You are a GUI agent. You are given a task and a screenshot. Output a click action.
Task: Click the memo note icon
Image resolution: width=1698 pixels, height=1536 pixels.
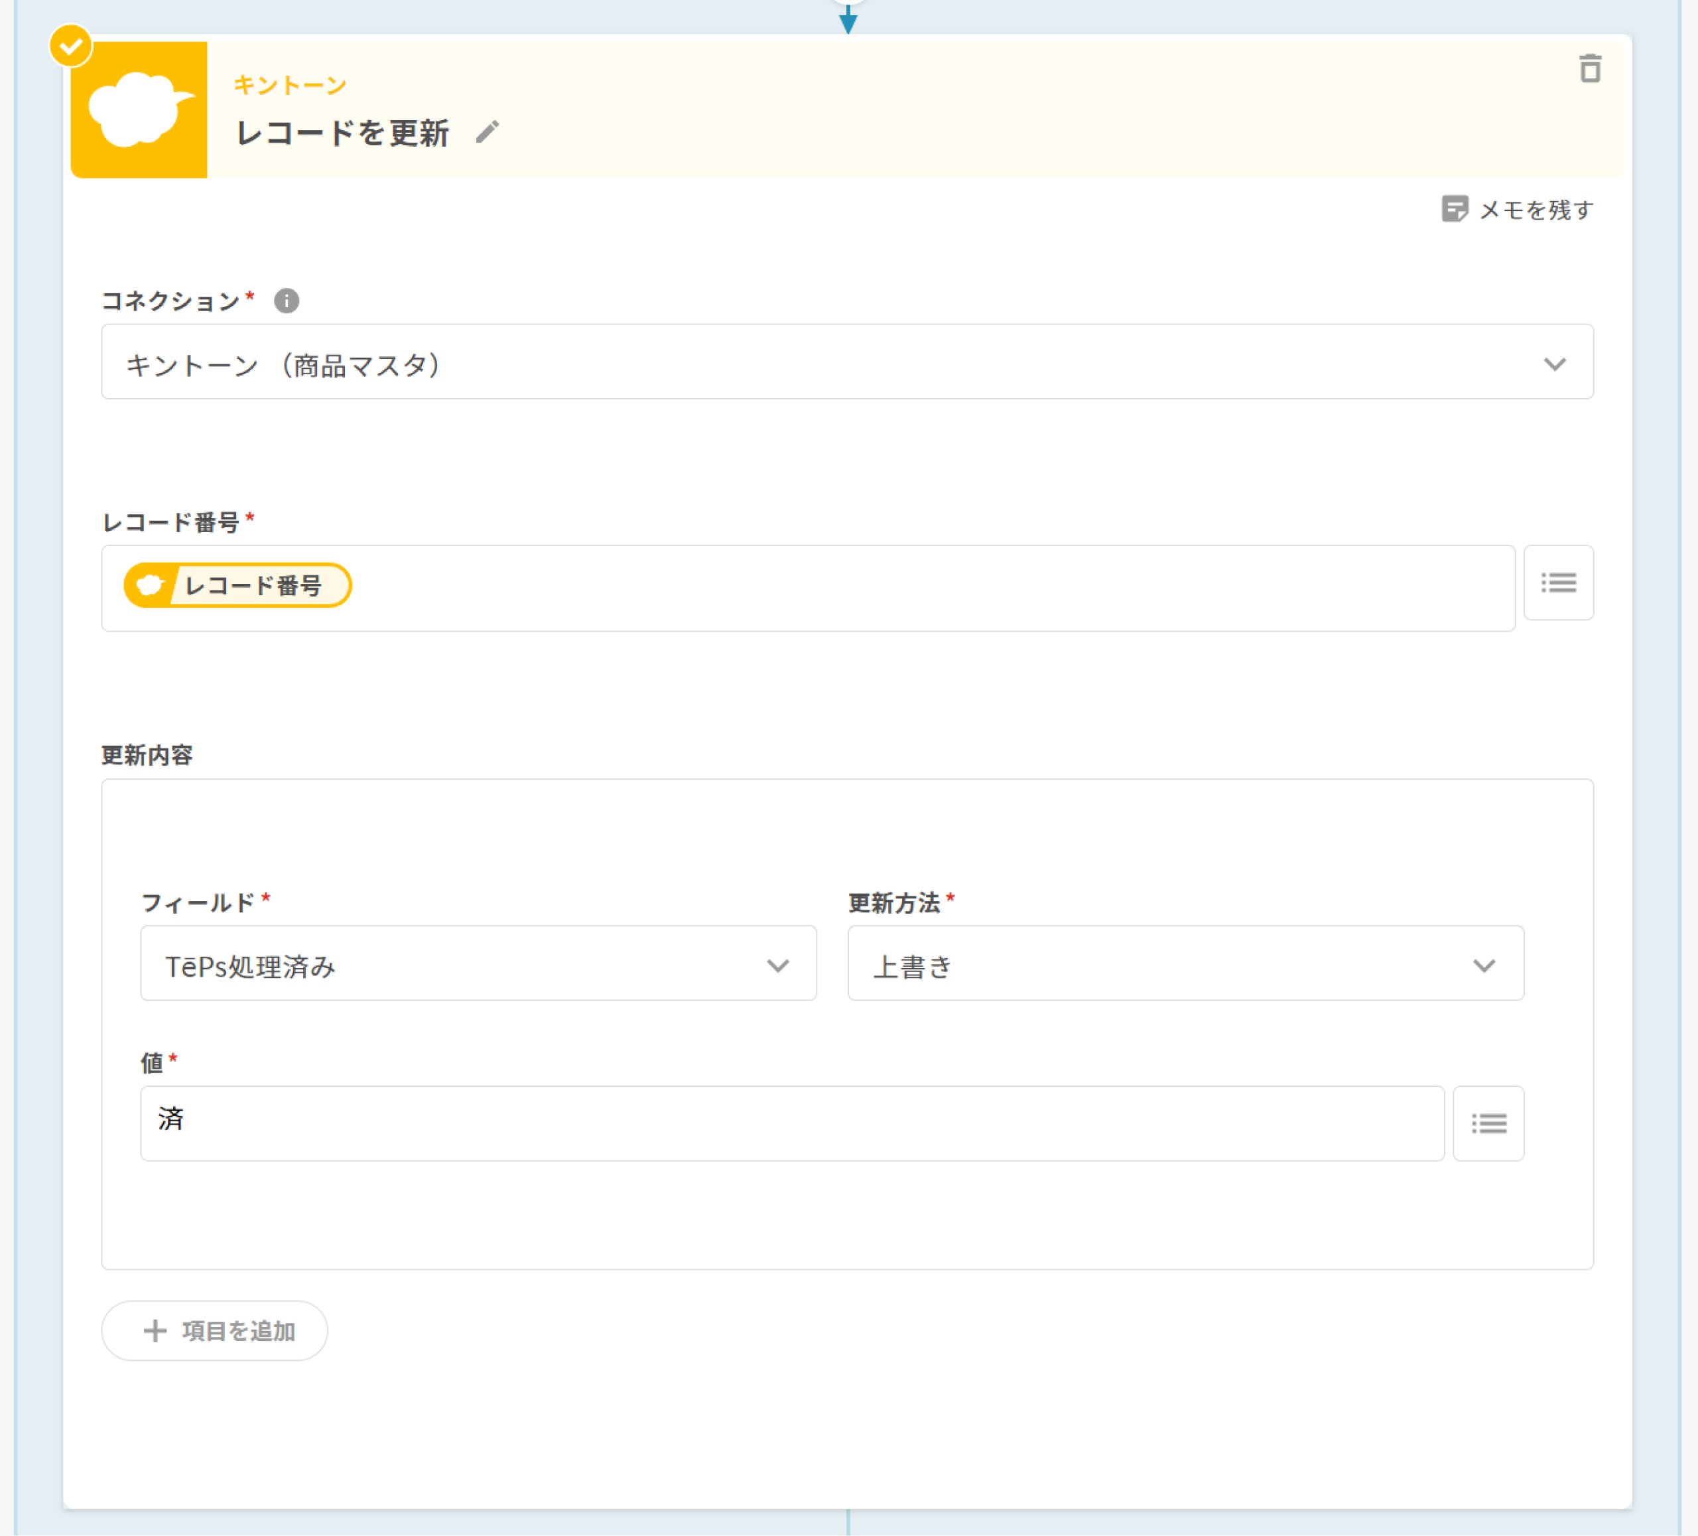tap(1454, 209)
